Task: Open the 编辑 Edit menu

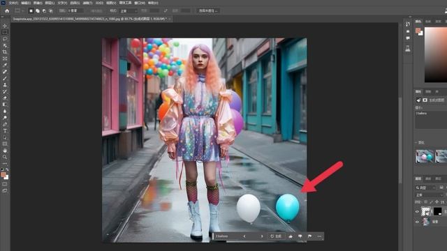Action: 26,3
